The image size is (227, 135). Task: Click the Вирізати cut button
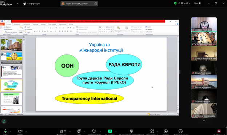coord(8,27)
